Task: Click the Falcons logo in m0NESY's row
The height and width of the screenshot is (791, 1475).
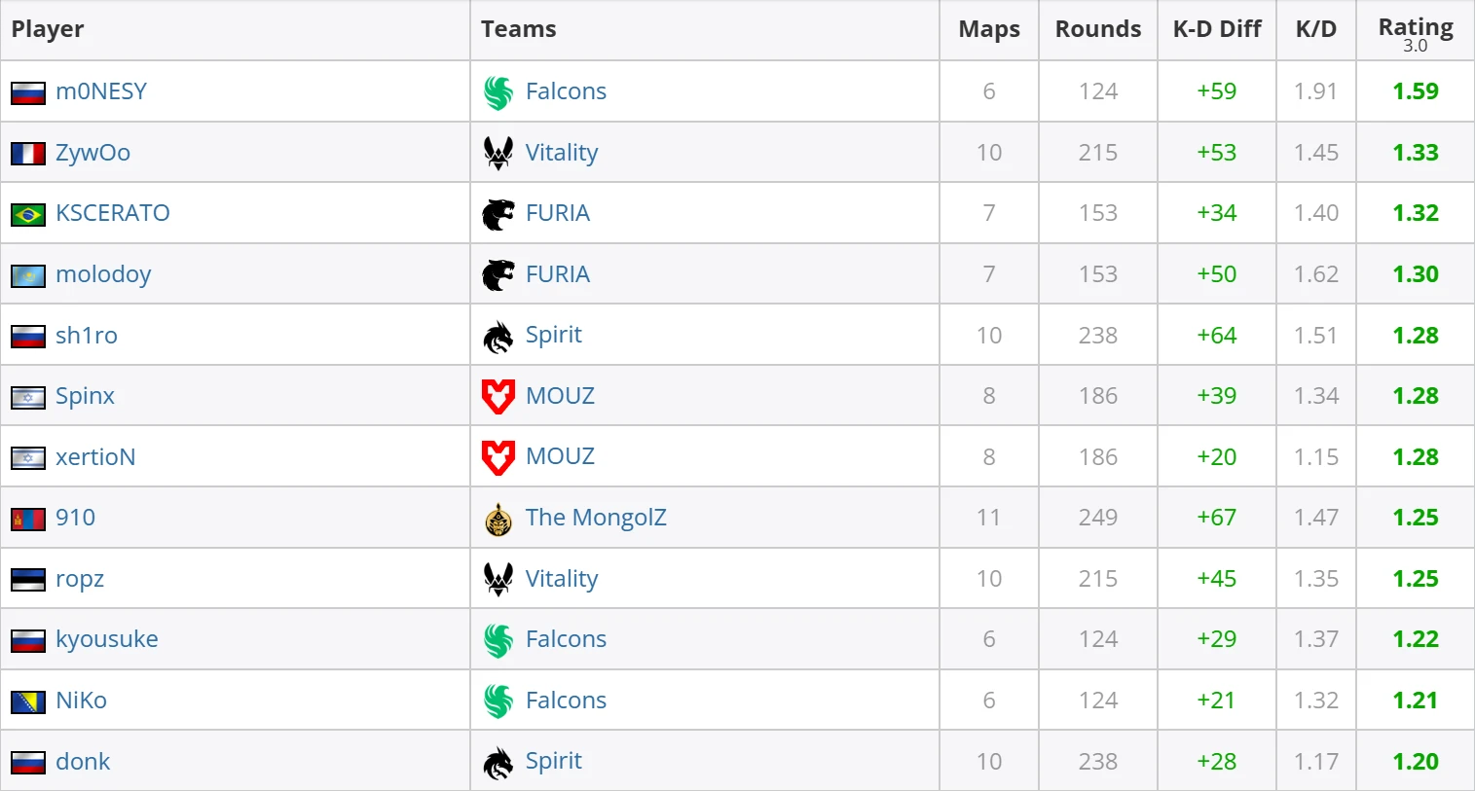Action: point(498,92)
